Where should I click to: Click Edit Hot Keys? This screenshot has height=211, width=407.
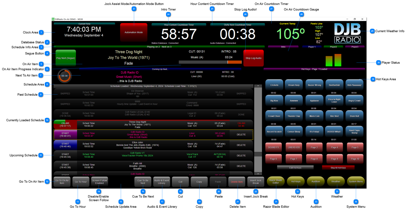pyautogui.click(x=295, y=168)
